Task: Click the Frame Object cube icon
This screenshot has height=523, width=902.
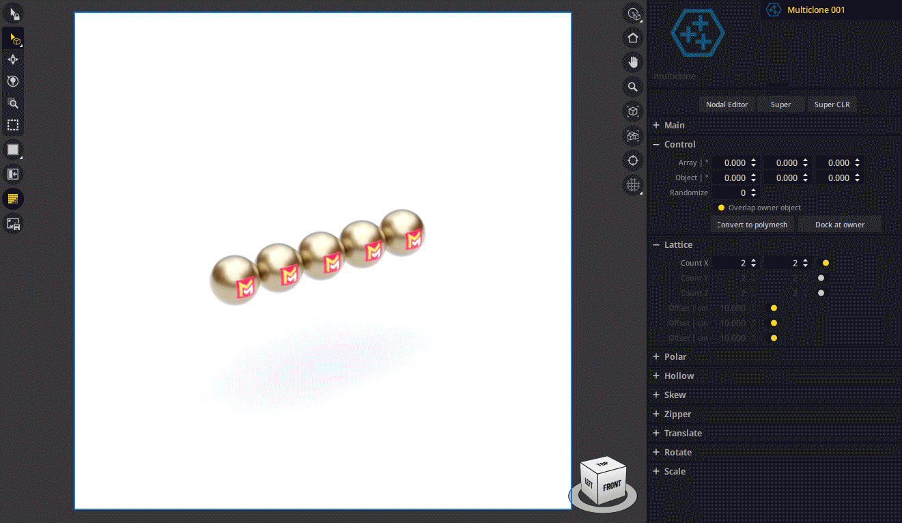Action: pos(632,111)
